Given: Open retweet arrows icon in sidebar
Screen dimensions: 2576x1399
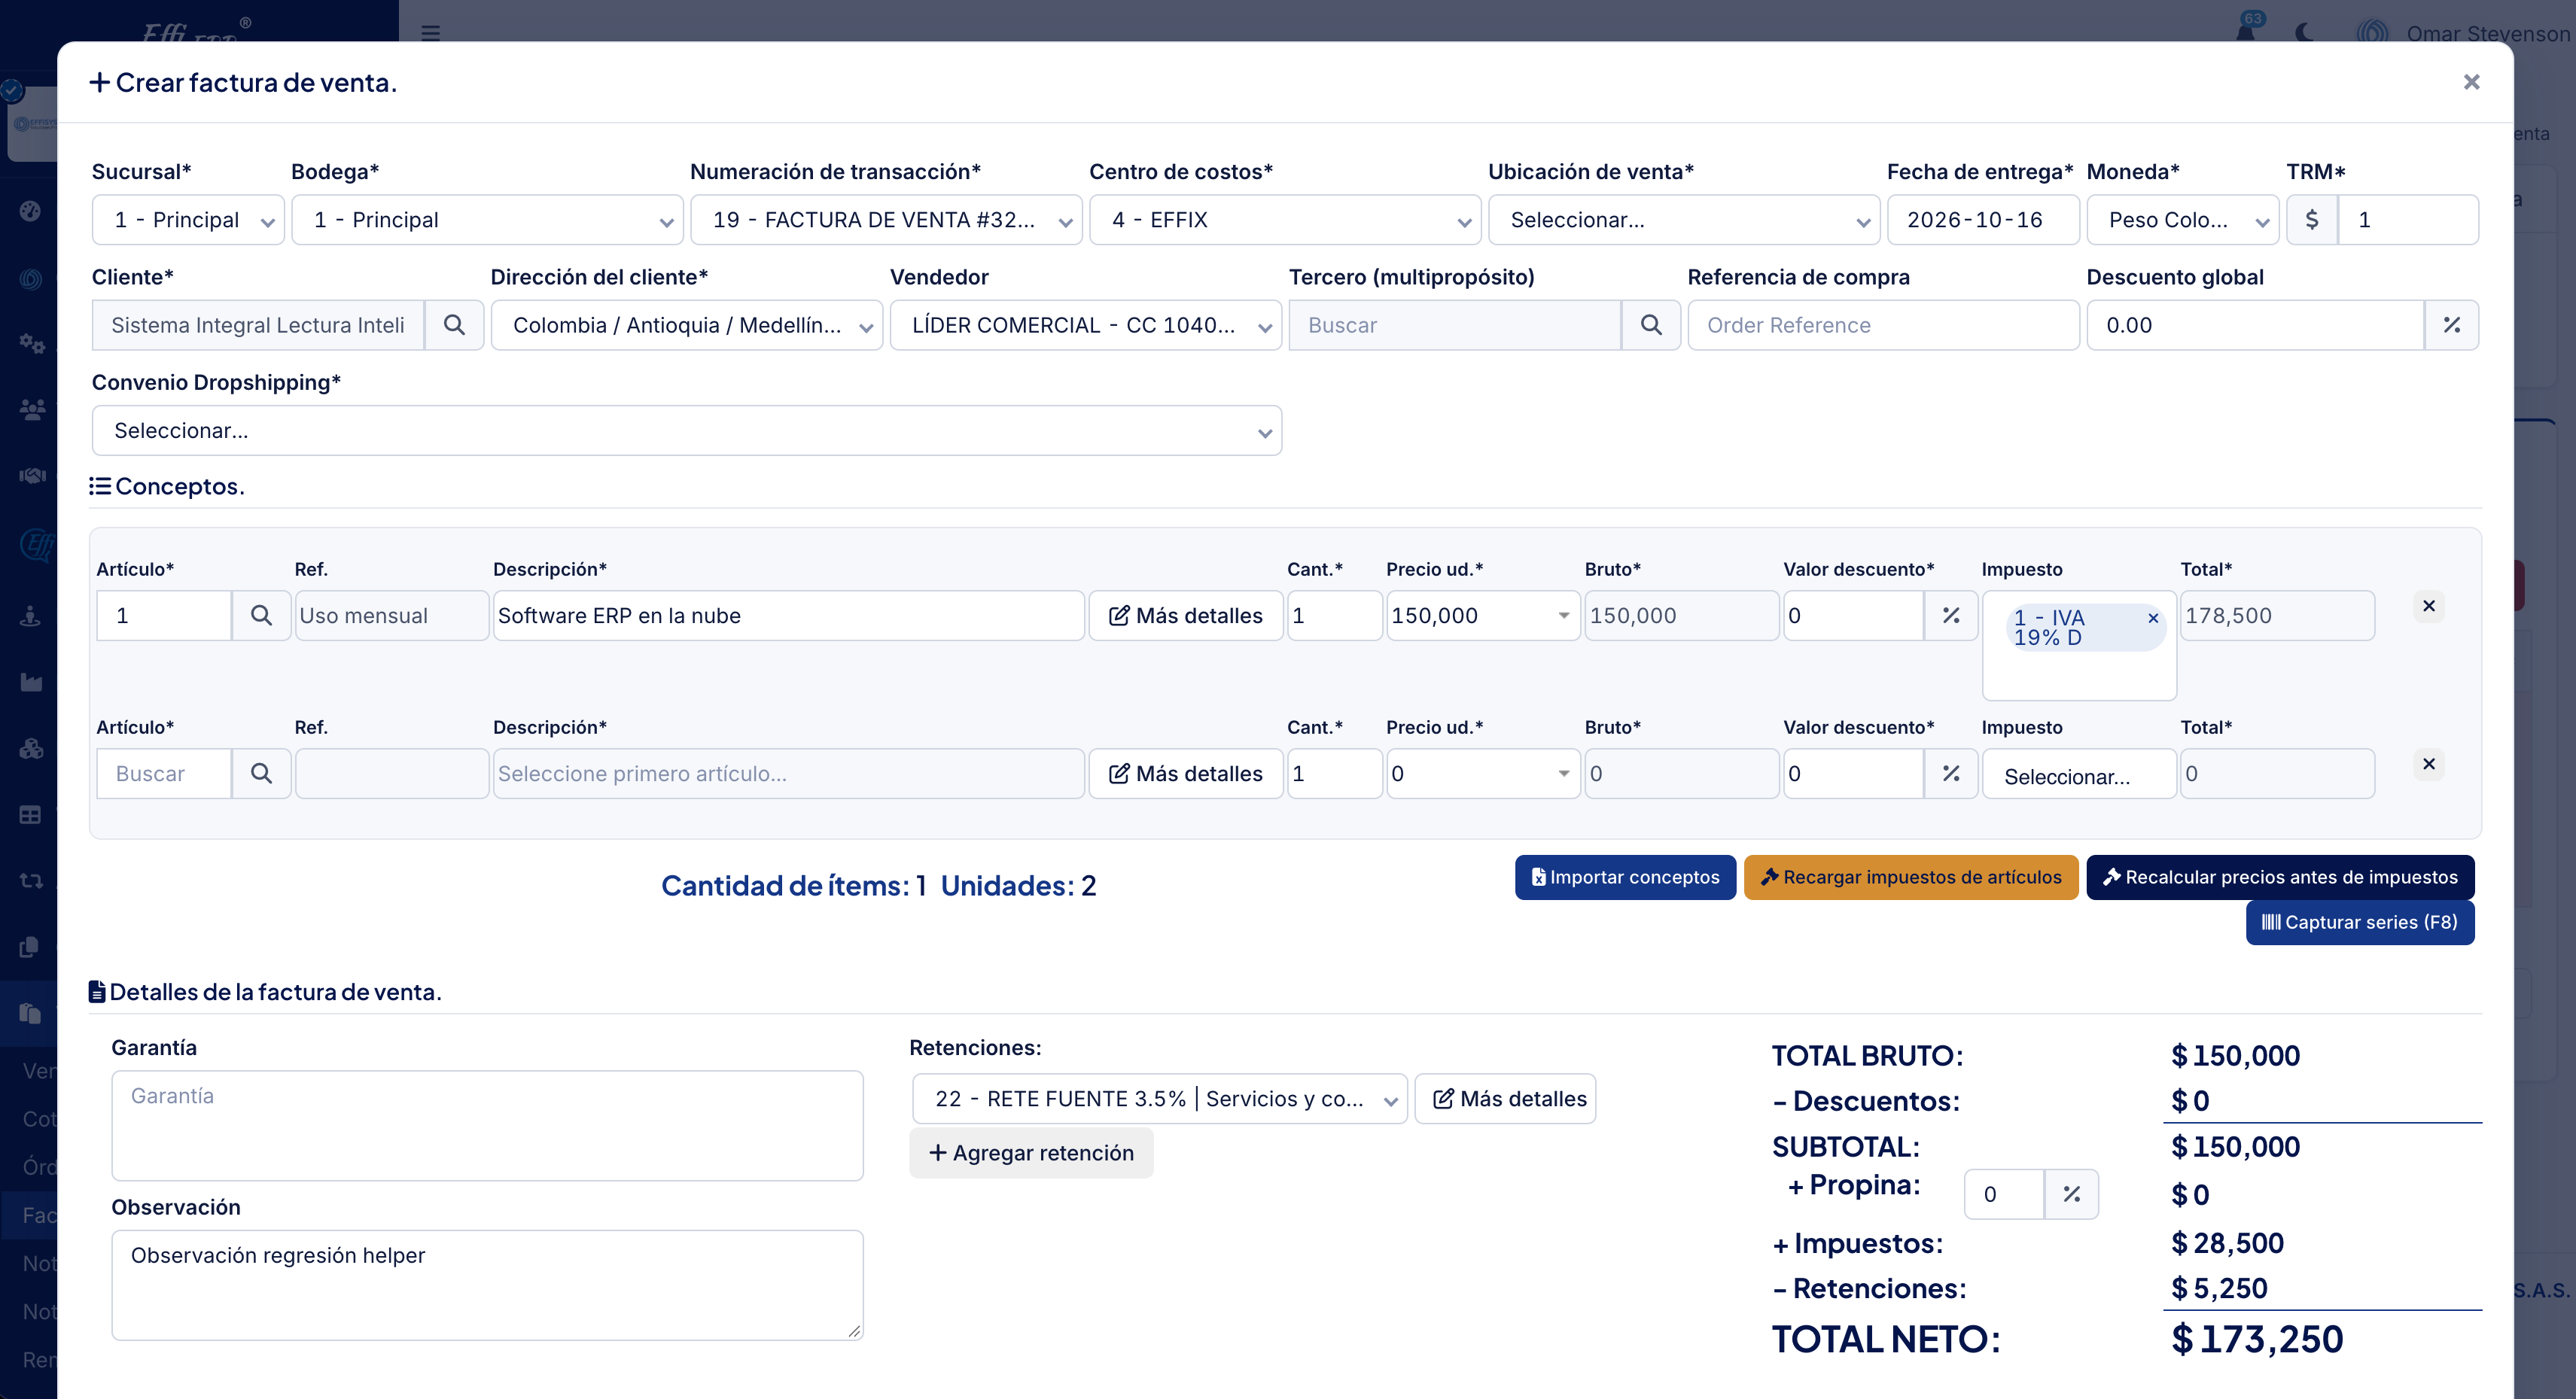Looking at the screenshot, I should pyautogui.click(x=31, y=881).
